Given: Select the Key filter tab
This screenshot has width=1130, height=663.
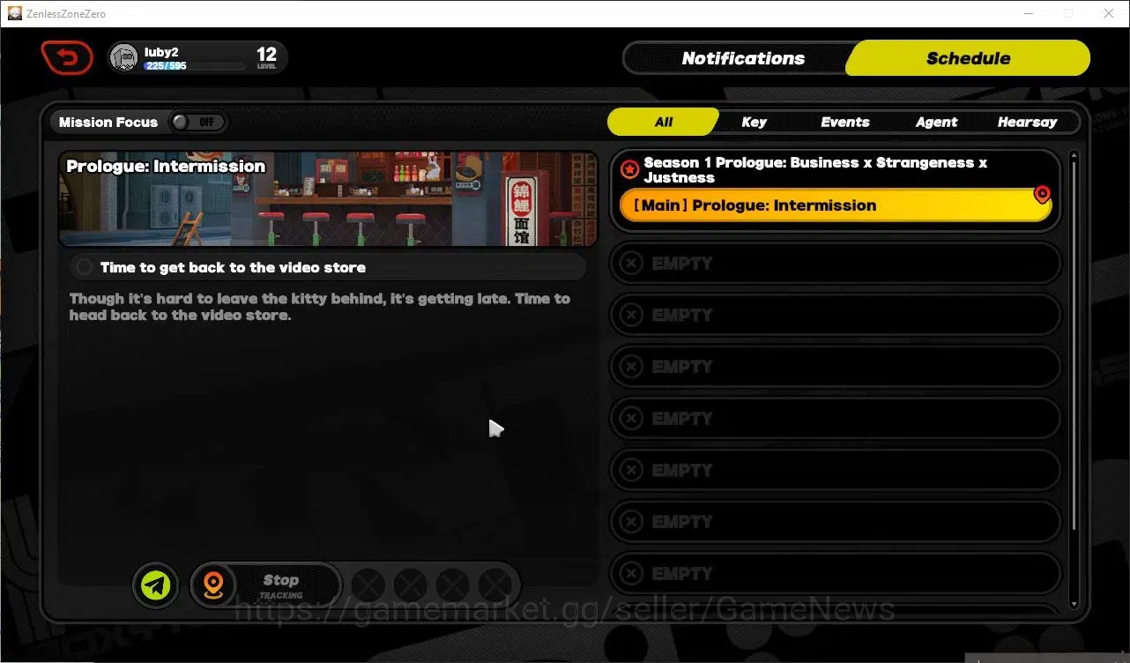Looking at the screenshot, I should pos(754,122).
